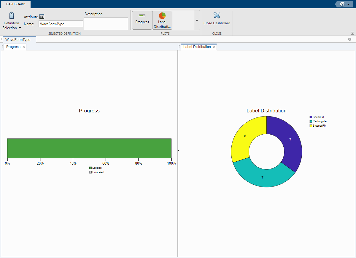Select the Progress panel tab
This screenshot has height=258, width=356.
13,47
